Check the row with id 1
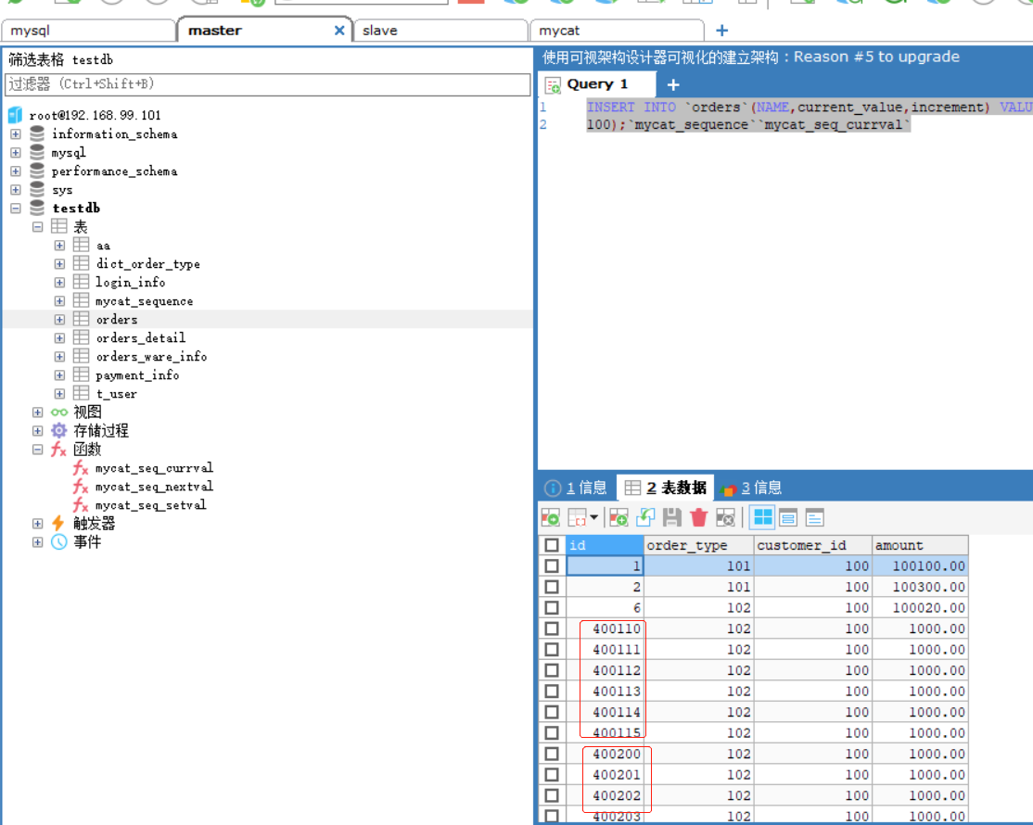Image resolution: width=1033 pixels, height=825 pixels. [x=552, y=566]
